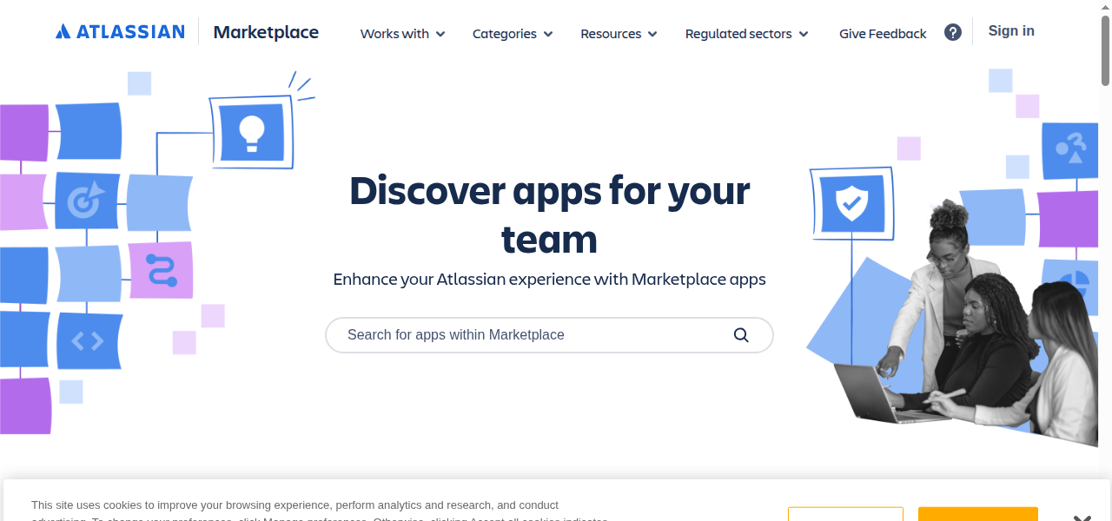The height and width of the screenshot is (521, 1112).
Task: Click the apps search input field
Action: coord(521,334)
